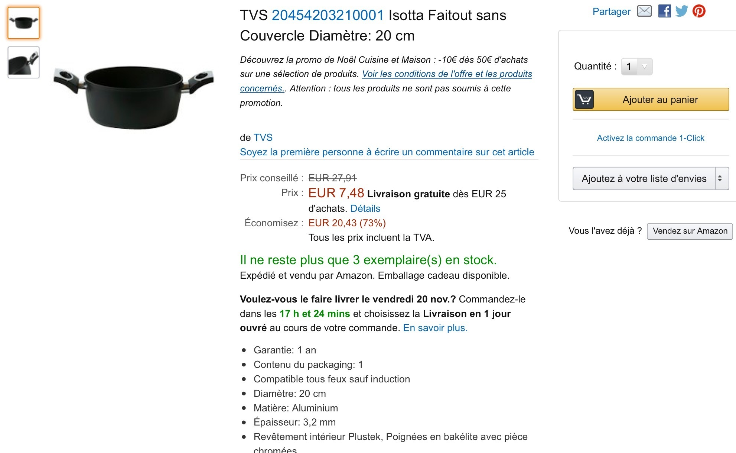Write the first review for this article
This screenshot has width=736, height=453.
387,152
